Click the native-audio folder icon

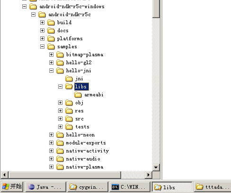pos(60,159)
